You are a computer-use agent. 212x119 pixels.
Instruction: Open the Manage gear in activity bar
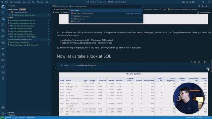point(3,113)
